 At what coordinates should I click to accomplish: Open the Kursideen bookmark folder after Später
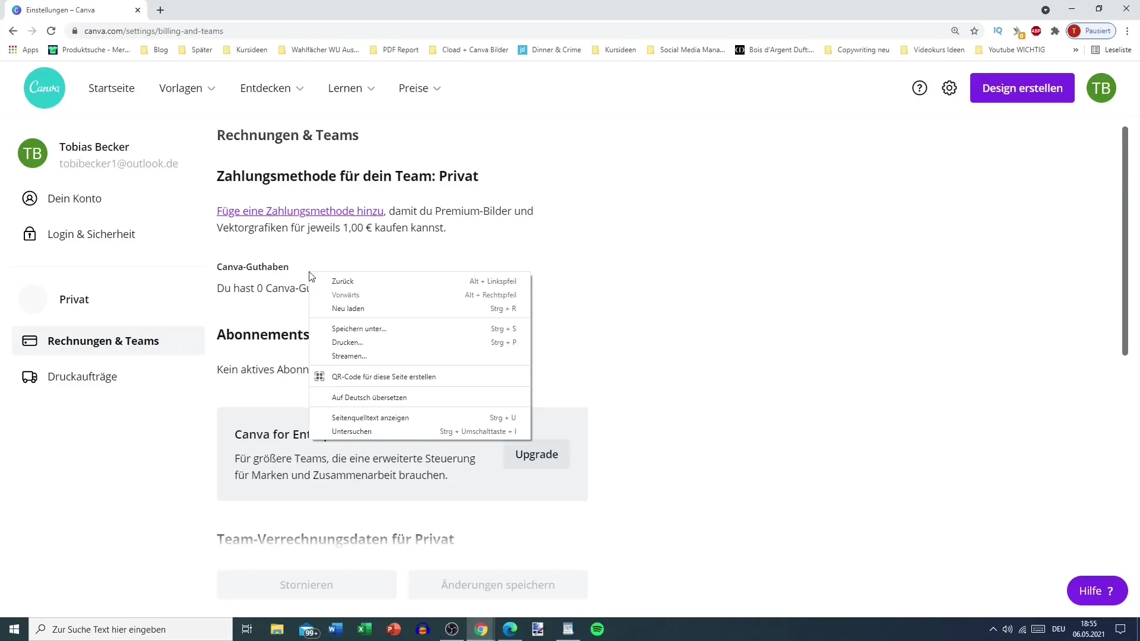[x=245, y=50]
